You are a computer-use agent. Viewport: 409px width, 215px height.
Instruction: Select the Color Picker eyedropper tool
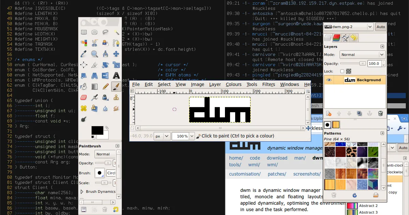pos(84,54)
